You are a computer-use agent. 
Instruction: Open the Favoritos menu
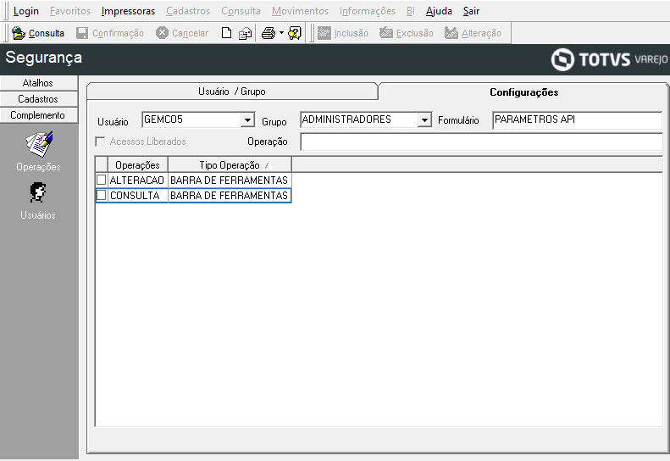tap(70, 11)
